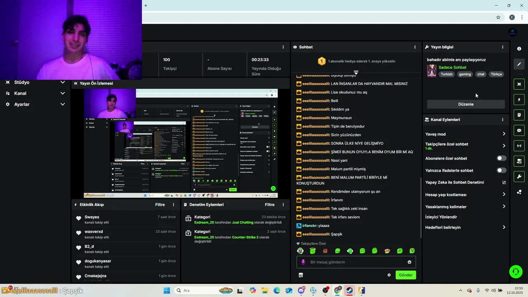
Task: Click Filtre in Denetim Eylemleri panel
Action: (270, 205)
